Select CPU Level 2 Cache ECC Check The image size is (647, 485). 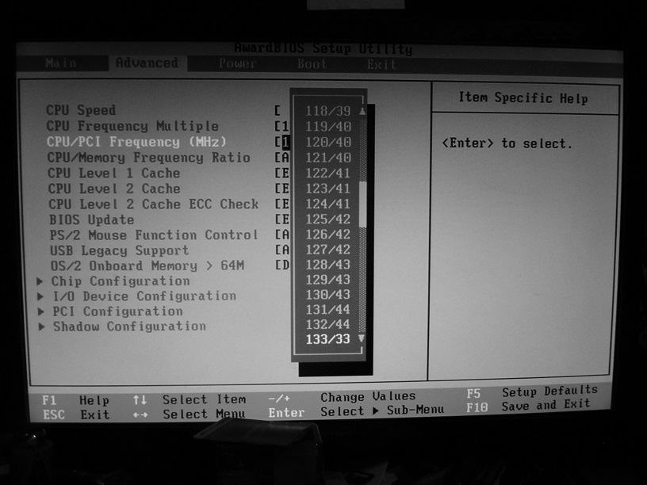[154, 204]
